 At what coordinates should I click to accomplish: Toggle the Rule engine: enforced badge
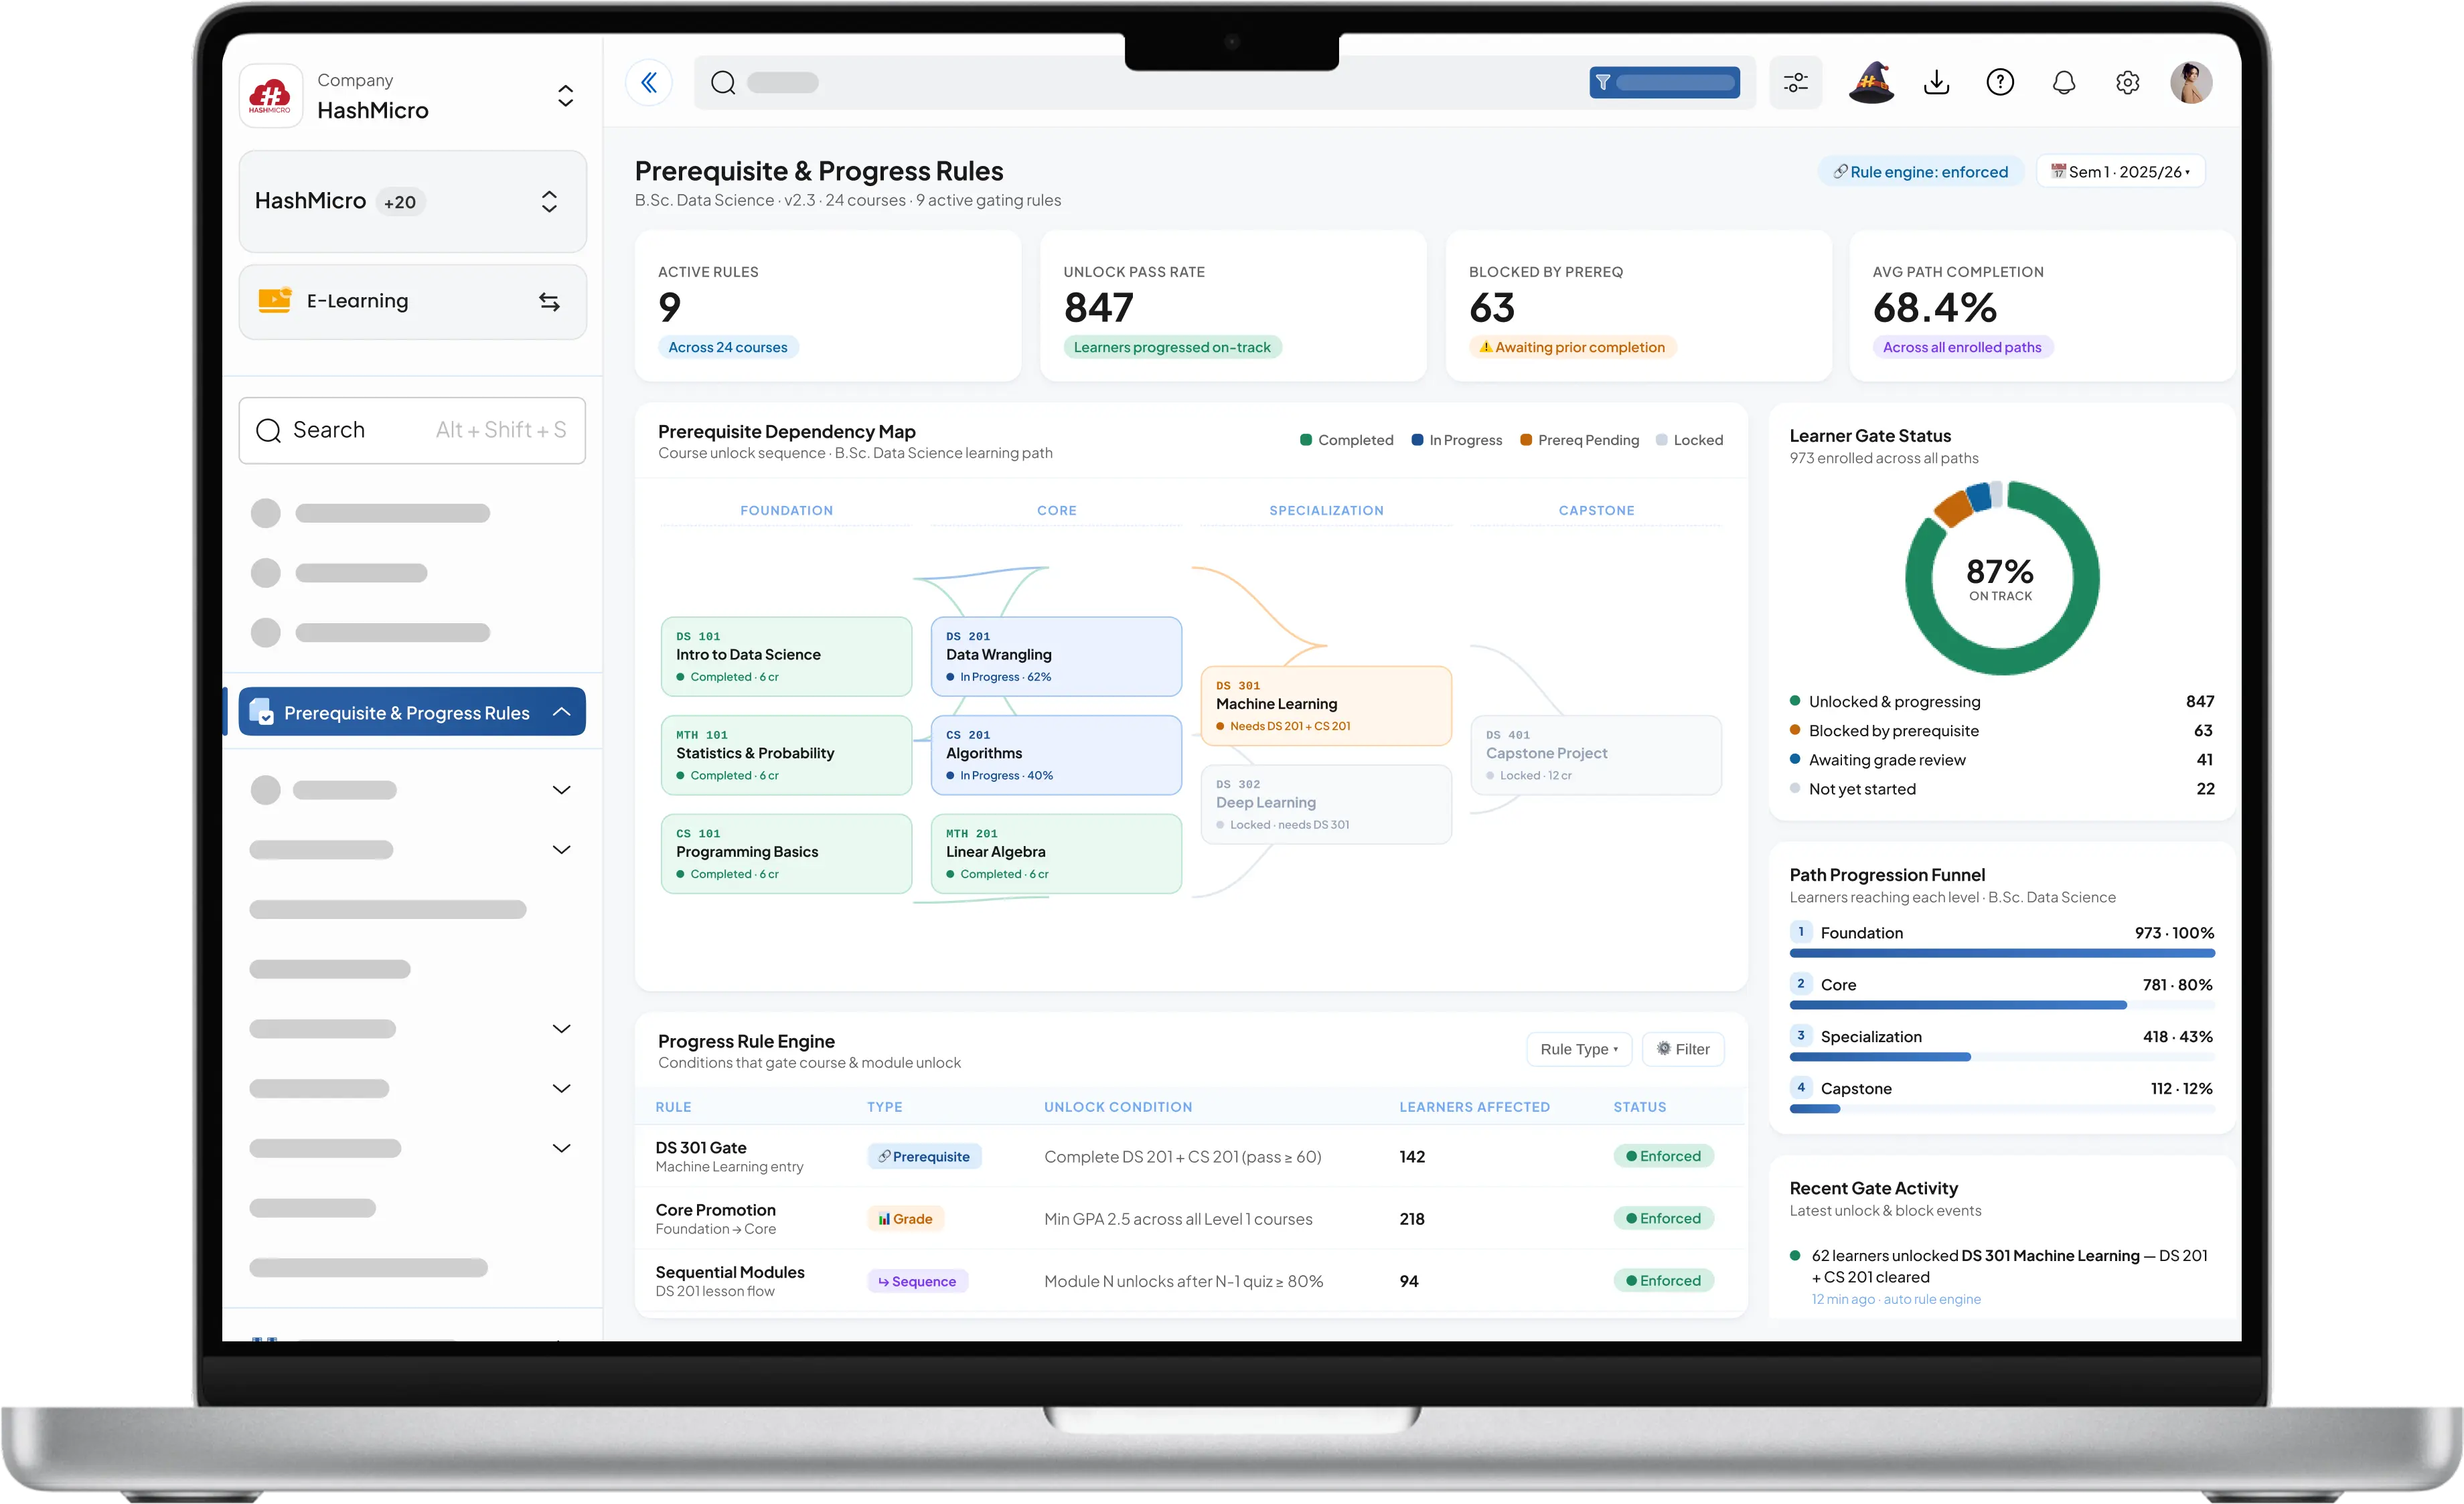click(x=1920, y=172)
